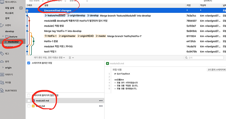Select the Uncommitted changes row

click(126, 10)
